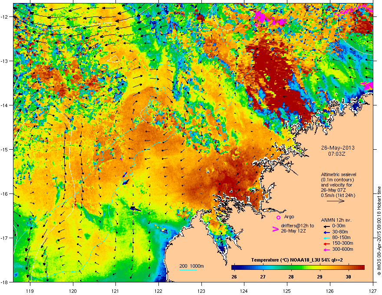Image resolution: width=382 pixels, height=295 pixels.
Task: Click the 'drifters@12h to' legend label
Action: coord(297,226)
